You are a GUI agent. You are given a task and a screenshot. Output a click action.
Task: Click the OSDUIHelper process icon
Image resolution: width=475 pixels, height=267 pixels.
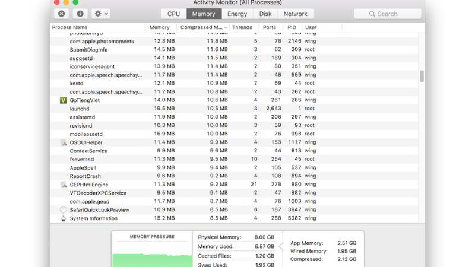(64, 142)
